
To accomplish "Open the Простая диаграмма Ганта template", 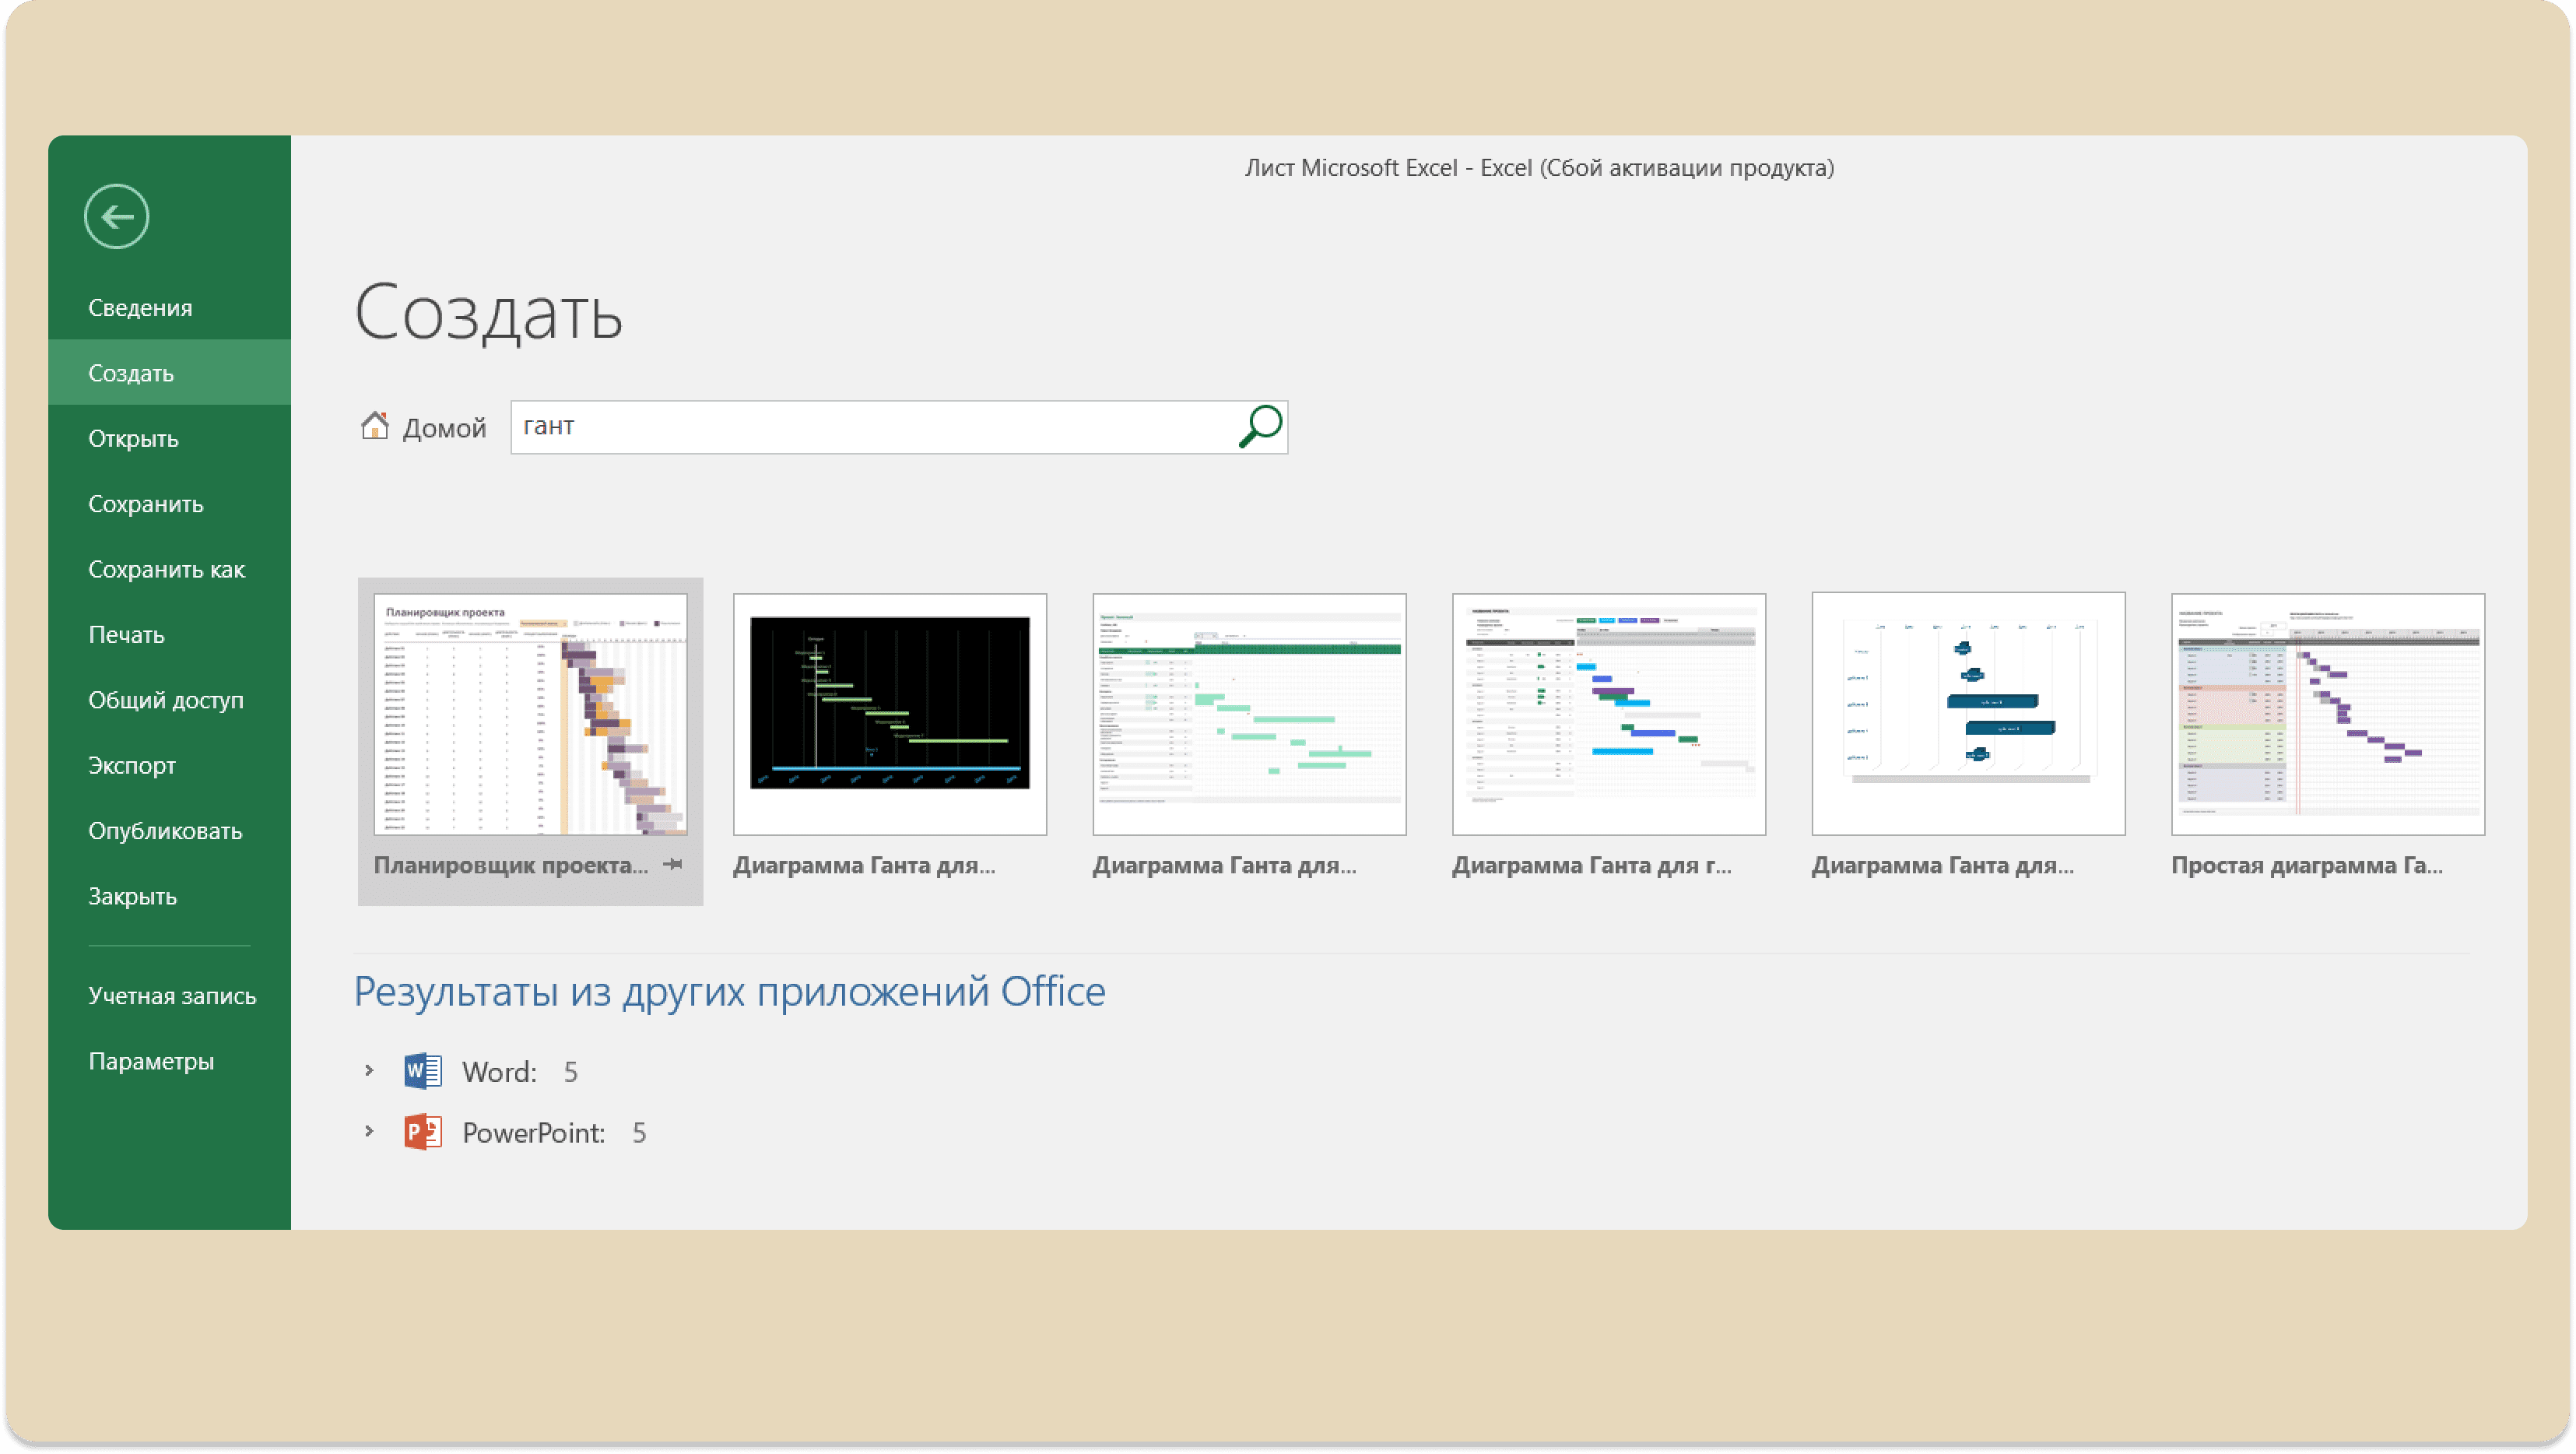I will coord(2328,714).
